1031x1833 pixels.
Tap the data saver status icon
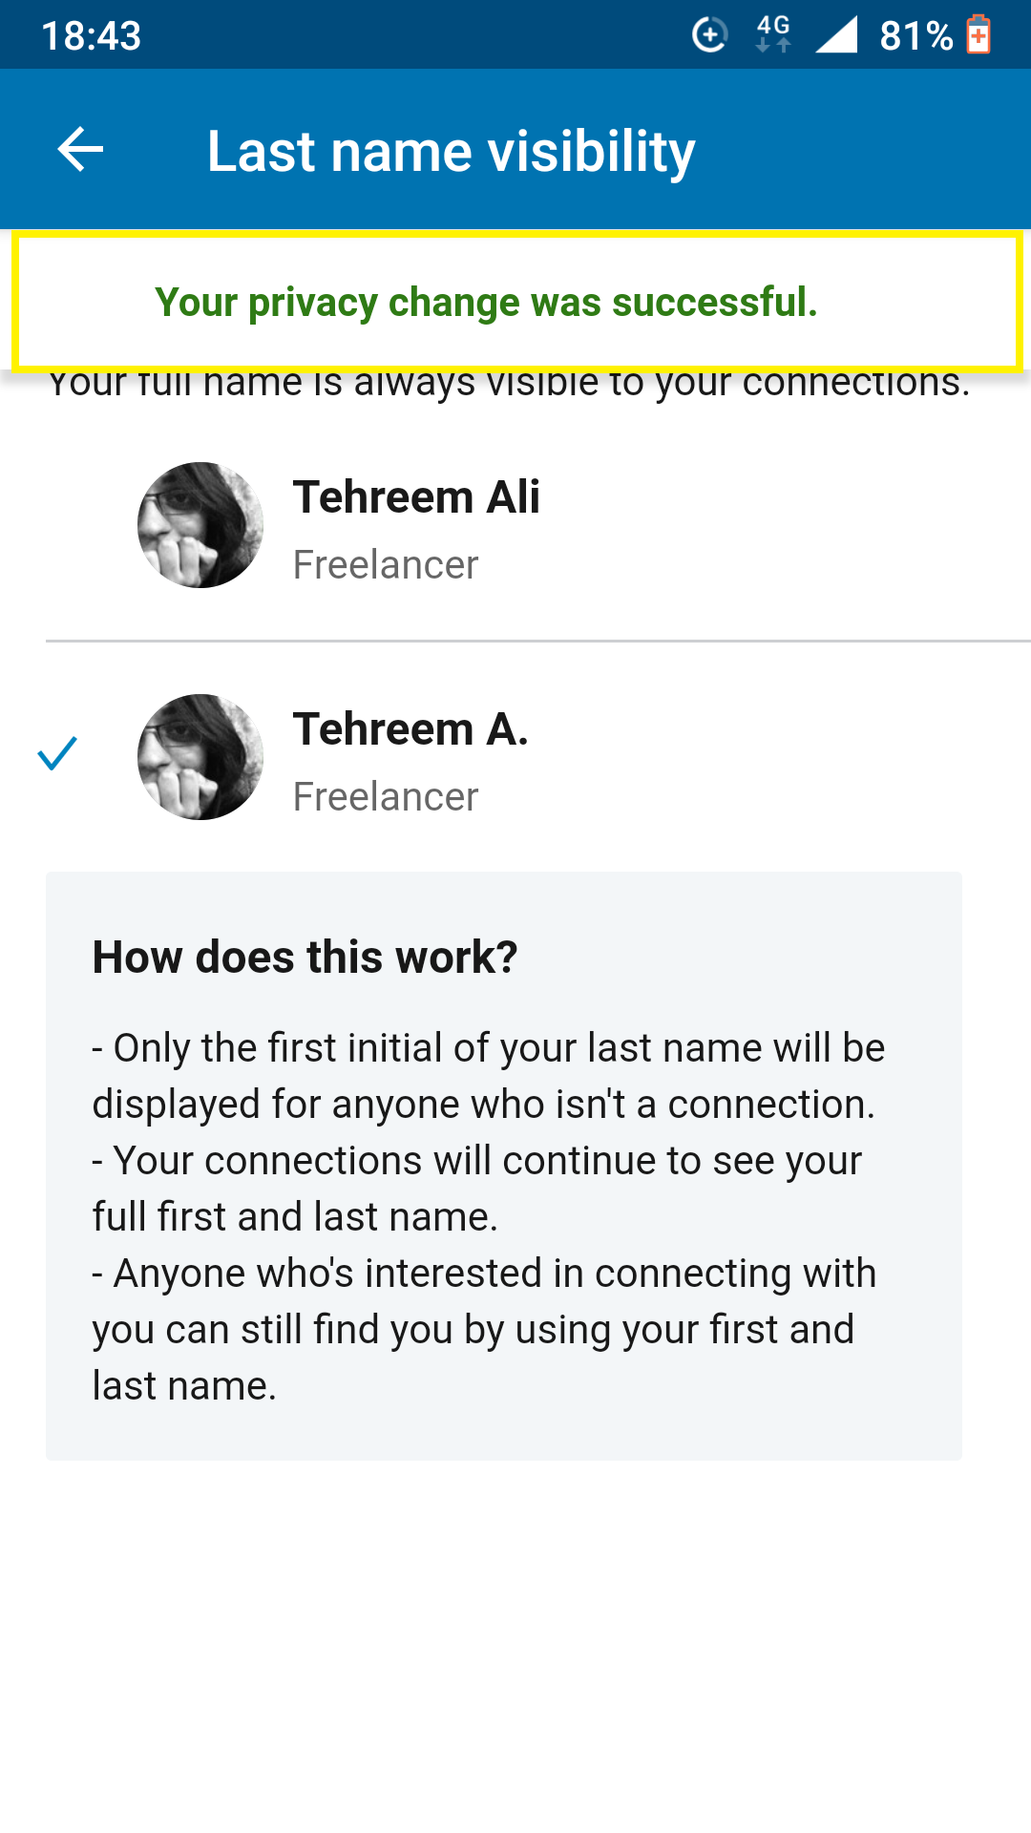[x=709, y=35]
